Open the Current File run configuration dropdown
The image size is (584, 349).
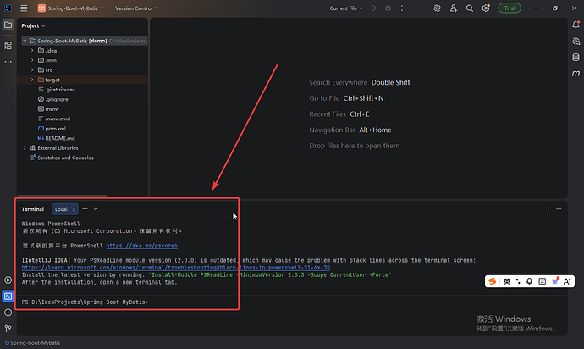pos(346,8)
